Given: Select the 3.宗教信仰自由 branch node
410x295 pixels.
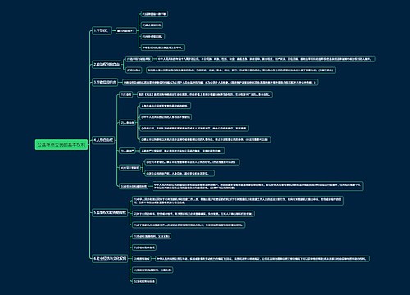Looking at the screenshot, I should 105,82.
